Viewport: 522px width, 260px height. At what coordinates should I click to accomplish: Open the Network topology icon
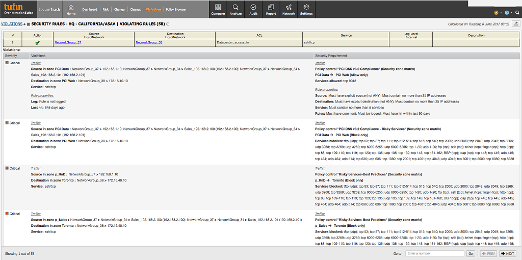289,9
